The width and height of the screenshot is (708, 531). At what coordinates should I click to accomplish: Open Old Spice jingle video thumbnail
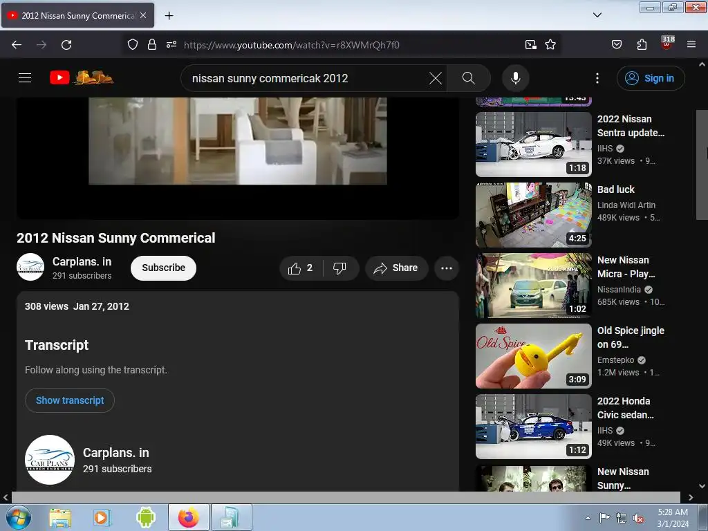[534, 356]
